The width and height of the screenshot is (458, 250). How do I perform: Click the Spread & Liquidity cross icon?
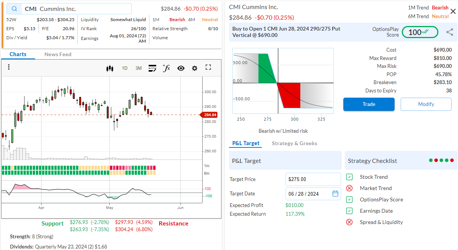(349, 222)
